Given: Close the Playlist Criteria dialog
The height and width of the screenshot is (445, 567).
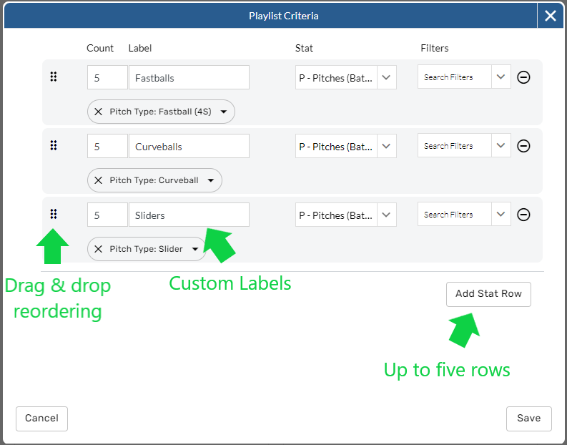Looking at the screenshot, I should click(551, 16).
